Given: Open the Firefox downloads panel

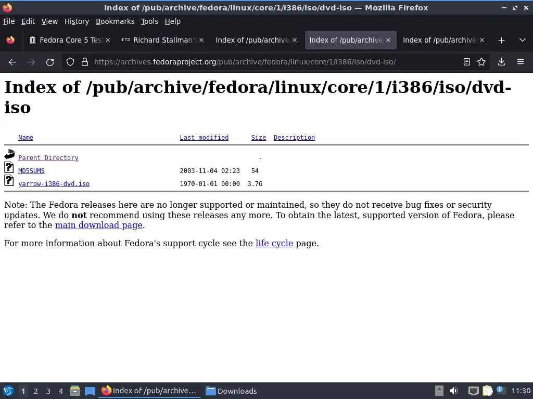Looking at the screenshot, I should (x=501, y=62).
